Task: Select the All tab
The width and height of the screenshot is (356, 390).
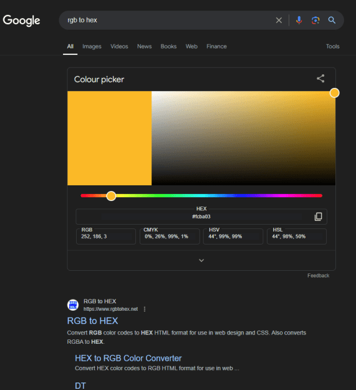Action: coord(70,47)
